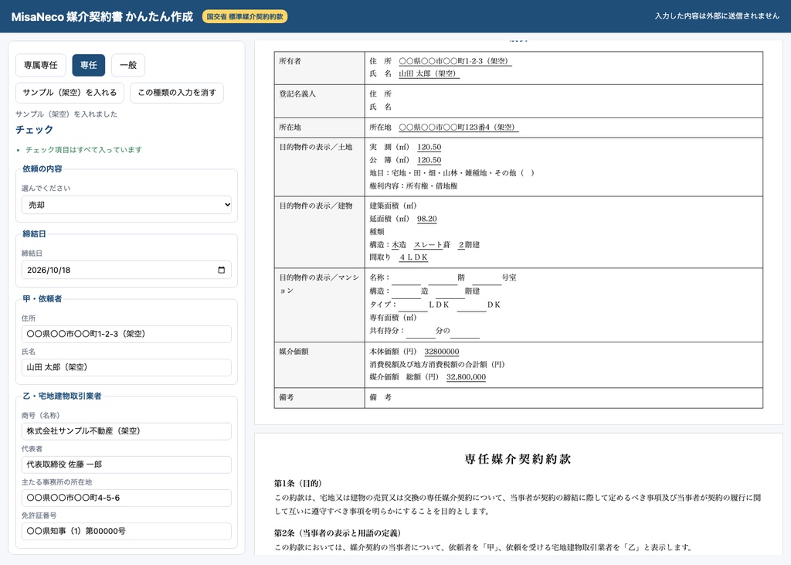
Task: Click the 乙・宅地建物取引業者 section legend
Action: coord(62,396)
